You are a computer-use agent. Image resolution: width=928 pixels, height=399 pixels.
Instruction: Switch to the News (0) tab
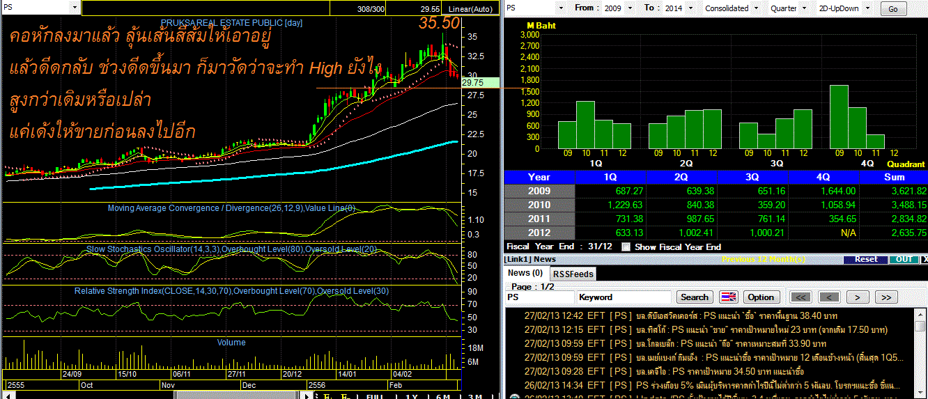(x=525, y=273)
